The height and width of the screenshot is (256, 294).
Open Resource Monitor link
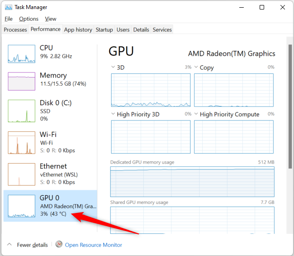click(x=93, y=245)
